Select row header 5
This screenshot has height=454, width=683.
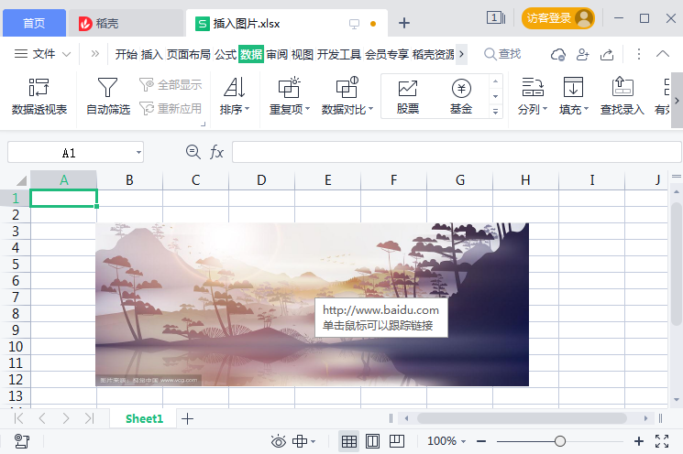[x=16, y=264]
